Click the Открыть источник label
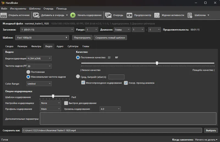 pos(19,15)
